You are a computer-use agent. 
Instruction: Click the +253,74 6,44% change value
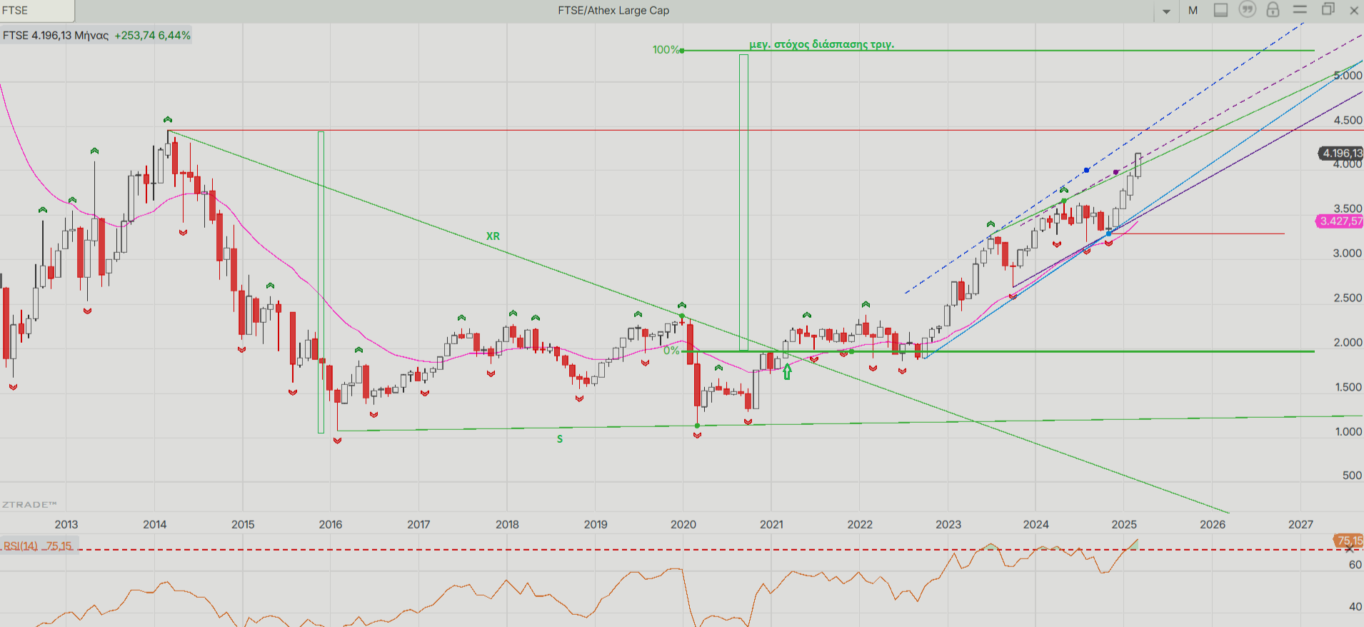152,35
